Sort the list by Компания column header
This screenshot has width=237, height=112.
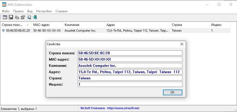pos(72,25)
